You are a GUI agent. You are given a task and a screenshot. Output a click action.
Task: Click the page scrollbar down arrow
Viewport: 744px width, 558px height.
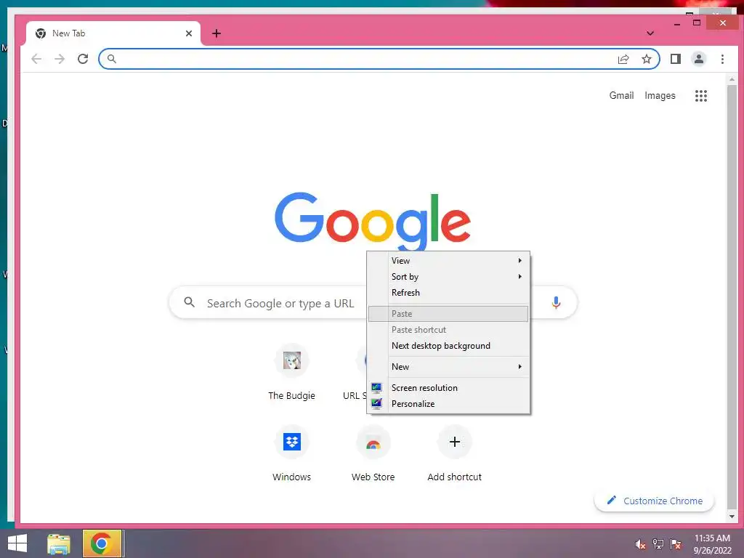[x=732, y=517]
